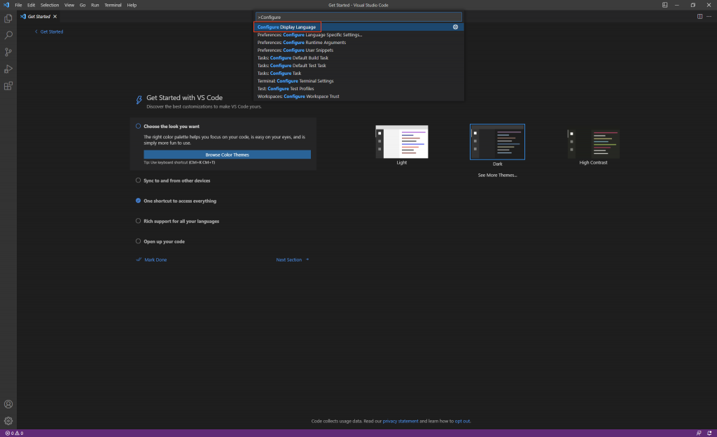Open the Run menu
The height and width of the screenshot is (437, 717).
[95, 5]
